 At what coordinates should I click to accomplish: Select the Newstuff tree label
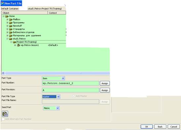[17, 26]
